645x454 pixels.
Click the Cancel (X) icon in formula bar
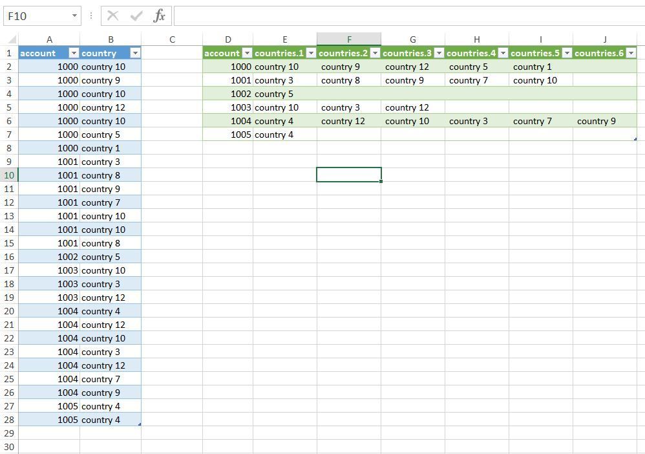click(112, 16)
